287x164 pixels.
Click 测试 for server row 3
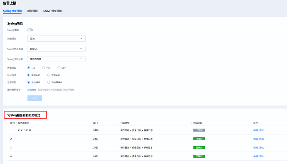[261, 148]
